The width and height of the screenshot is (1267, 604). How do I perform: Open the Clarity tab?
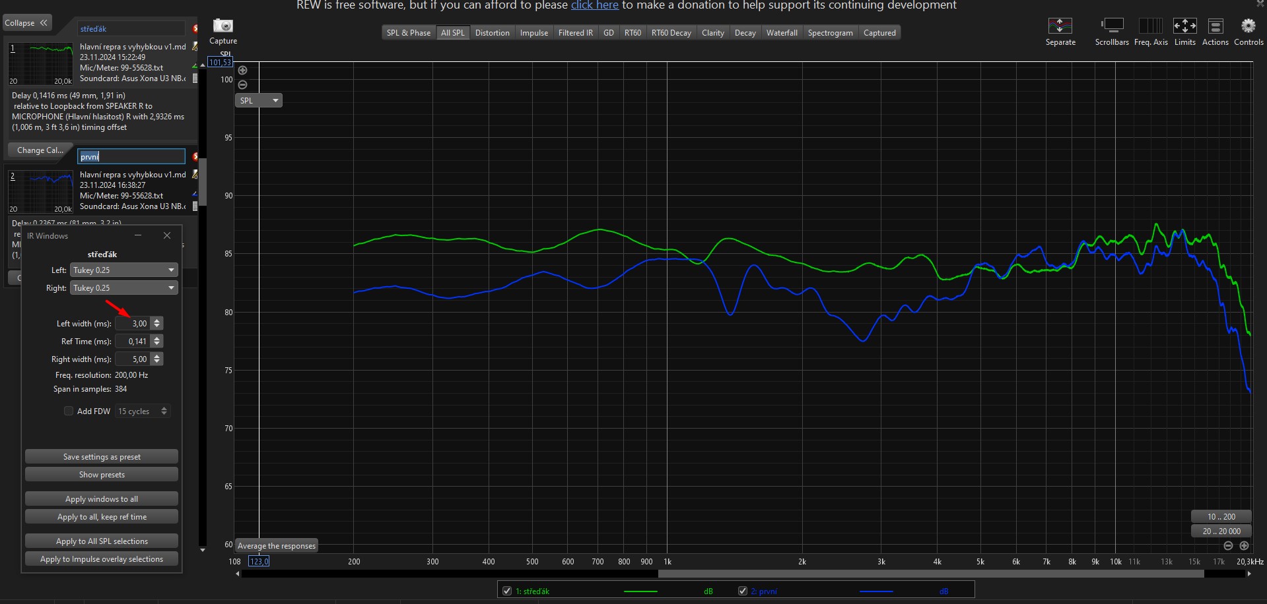[x=713, y=33]
